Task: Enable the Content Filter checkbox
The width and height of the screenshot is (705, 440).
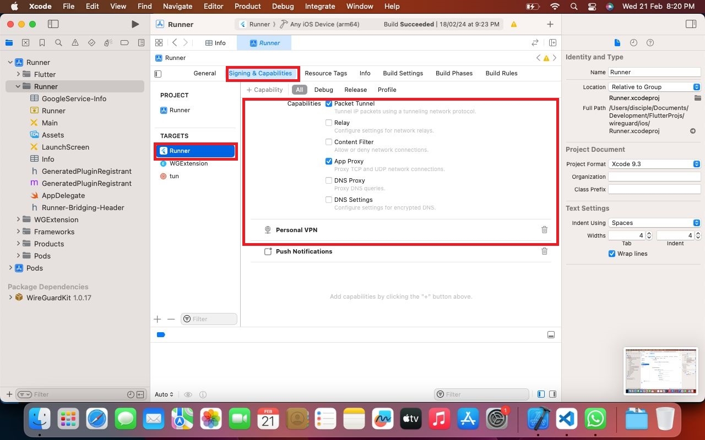Action: pyautogui.click(x=329, y=142)
